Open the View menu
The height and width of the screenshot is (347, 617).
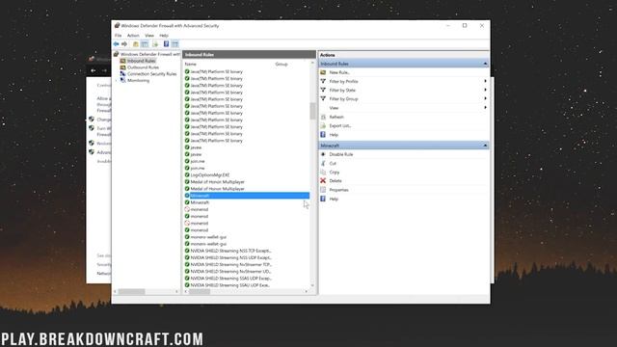pos(149,36)
